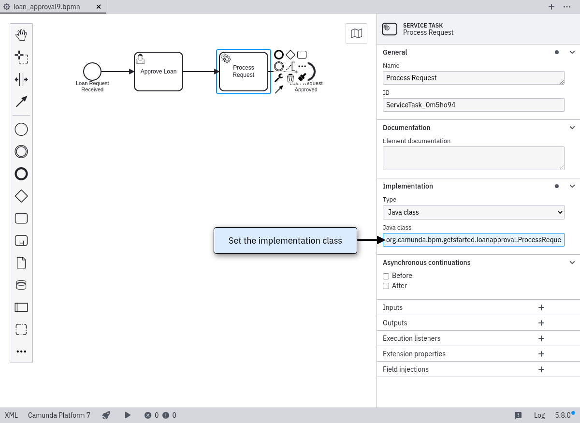Collapse the General section
The height and width of the screenshot is (423, 580).
572,52
